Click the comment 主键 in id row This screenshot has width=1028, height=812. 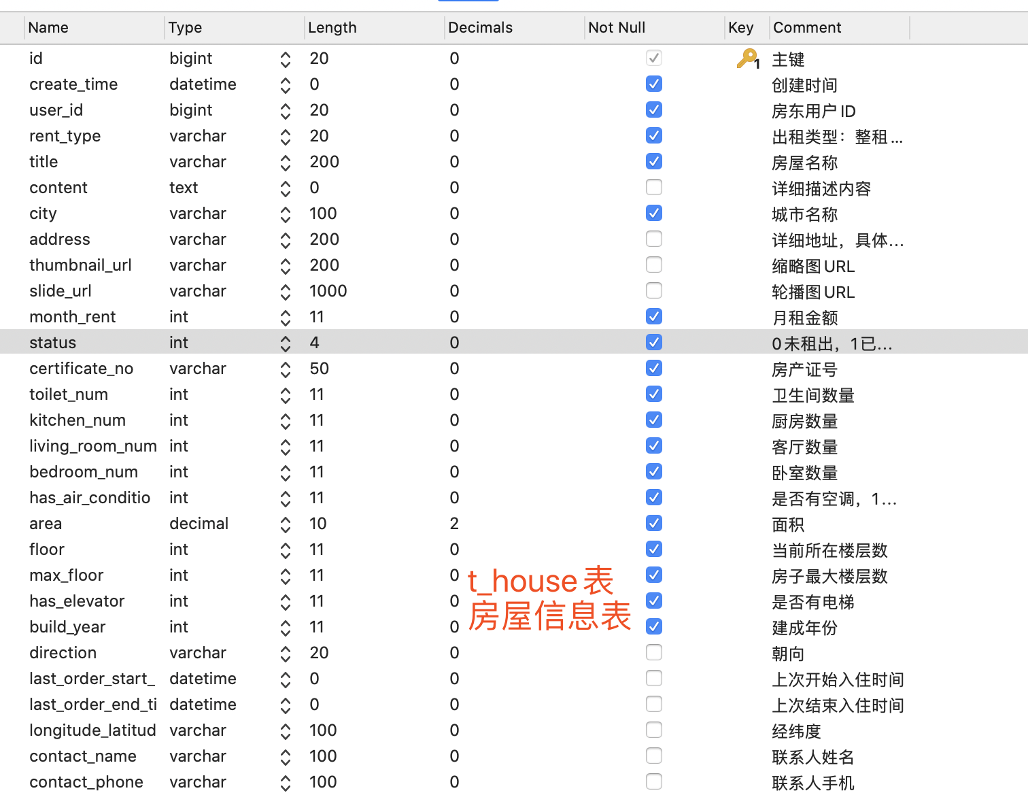pos(789,60)
